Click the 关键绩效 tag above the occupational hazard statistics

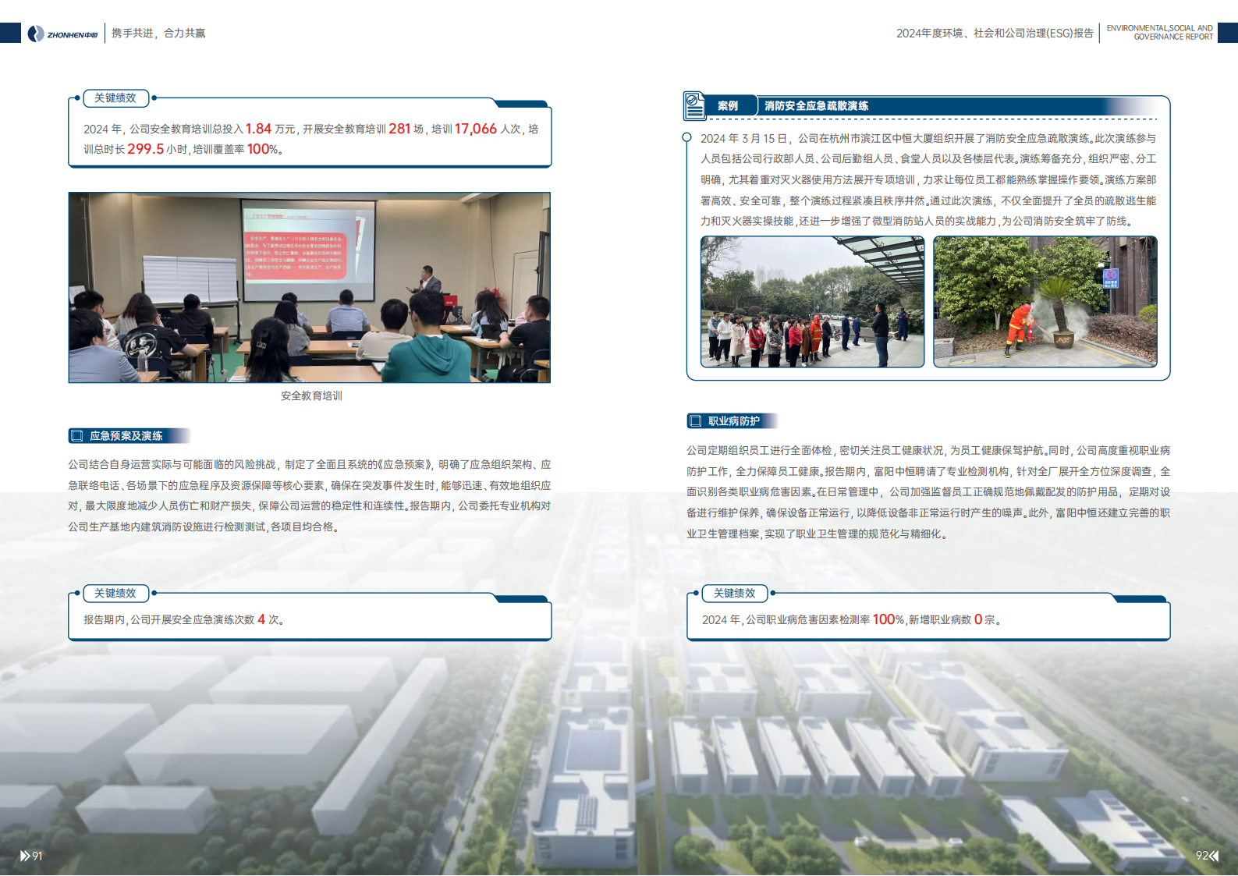[x=735, y=593]
